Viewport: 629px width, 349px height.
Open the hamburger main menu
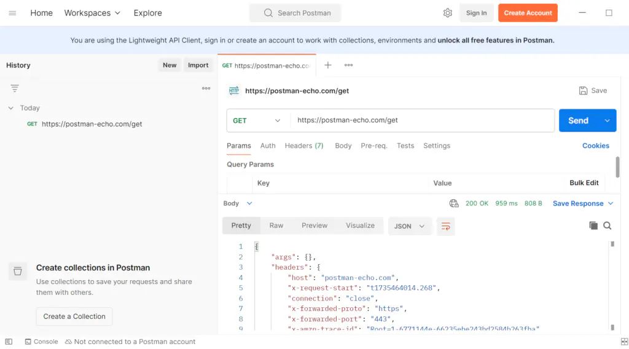point(12,13)
